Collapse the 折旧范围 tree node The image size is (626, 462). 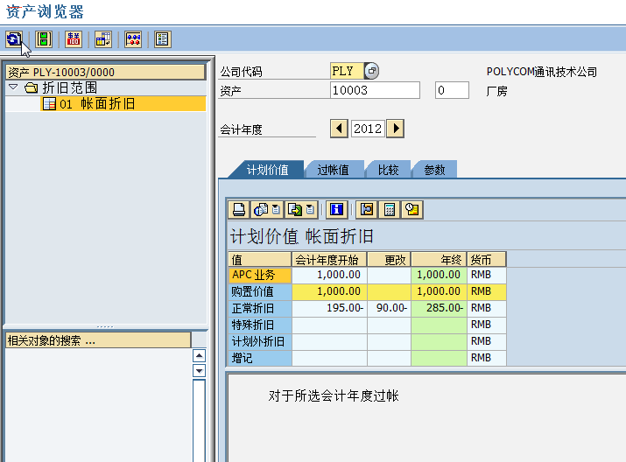(13, 87)
